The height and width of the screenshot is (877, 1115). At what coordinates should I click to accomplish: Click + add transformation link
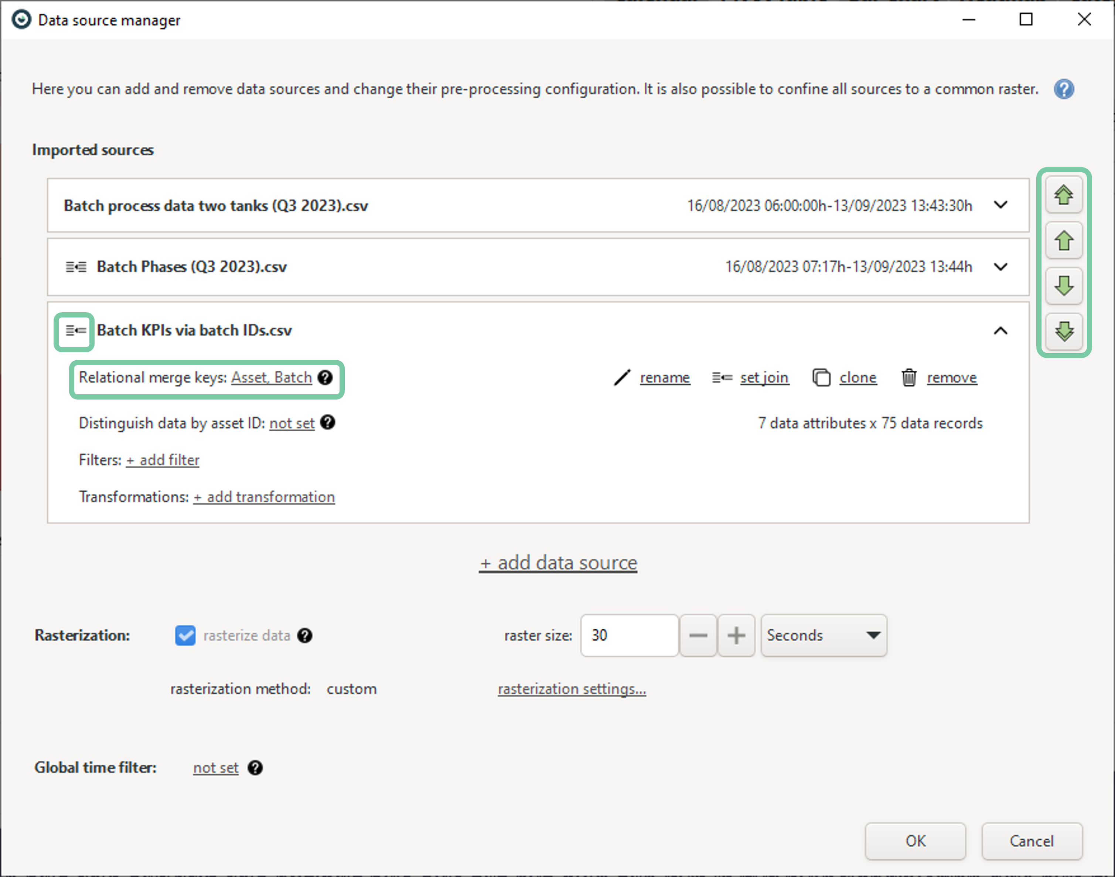tap(264, 497)
